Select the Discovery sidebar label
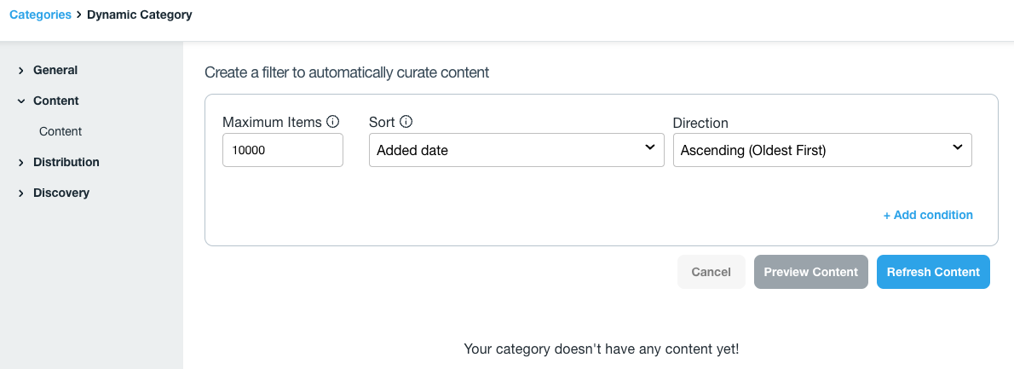 (61, 193)
